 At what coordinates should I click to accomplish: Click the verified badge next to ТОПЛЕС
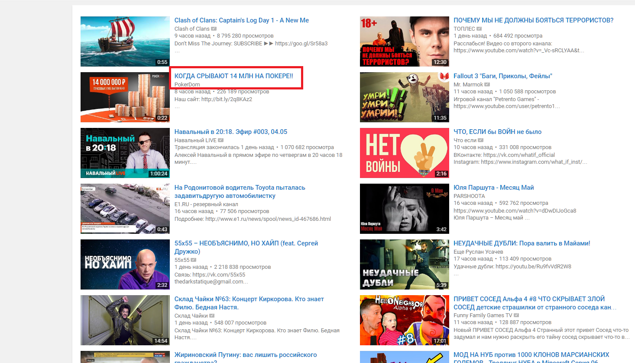click(x=479, y=29)
